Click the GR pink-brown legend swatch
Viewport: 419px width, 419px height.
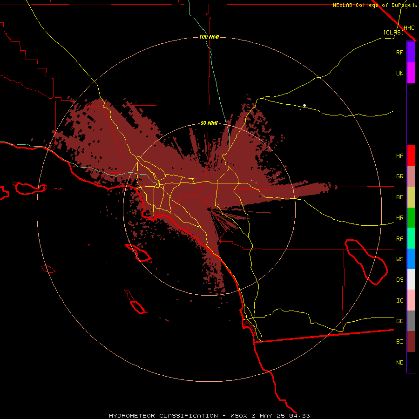click(x=411, y=176)
